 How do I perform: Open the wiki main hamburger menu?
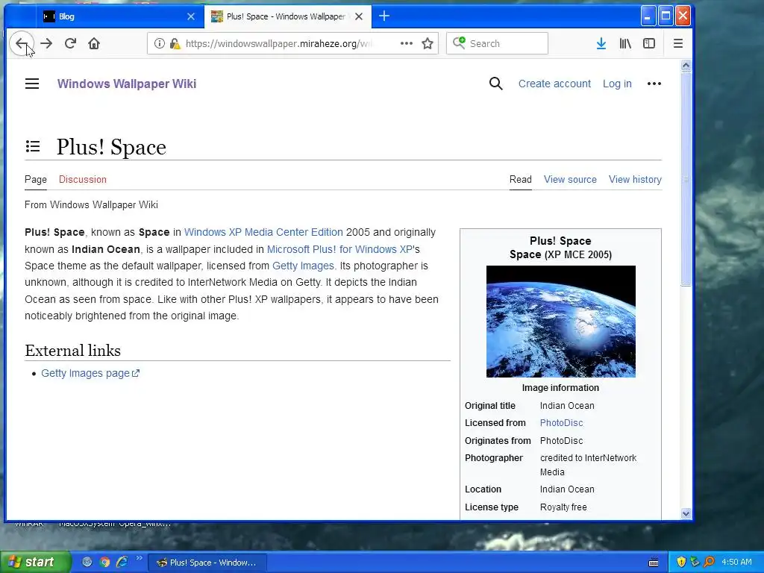32,84
